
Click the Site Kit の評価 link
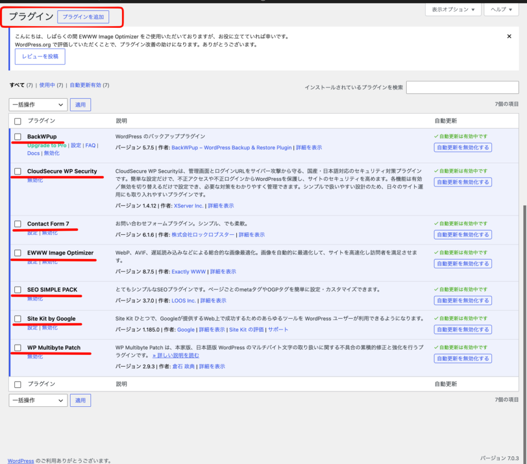[247, 330]
